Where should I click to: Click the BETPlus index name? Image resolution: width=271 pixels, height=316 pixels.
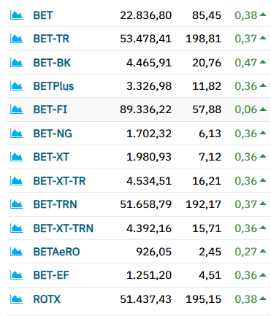53,86
